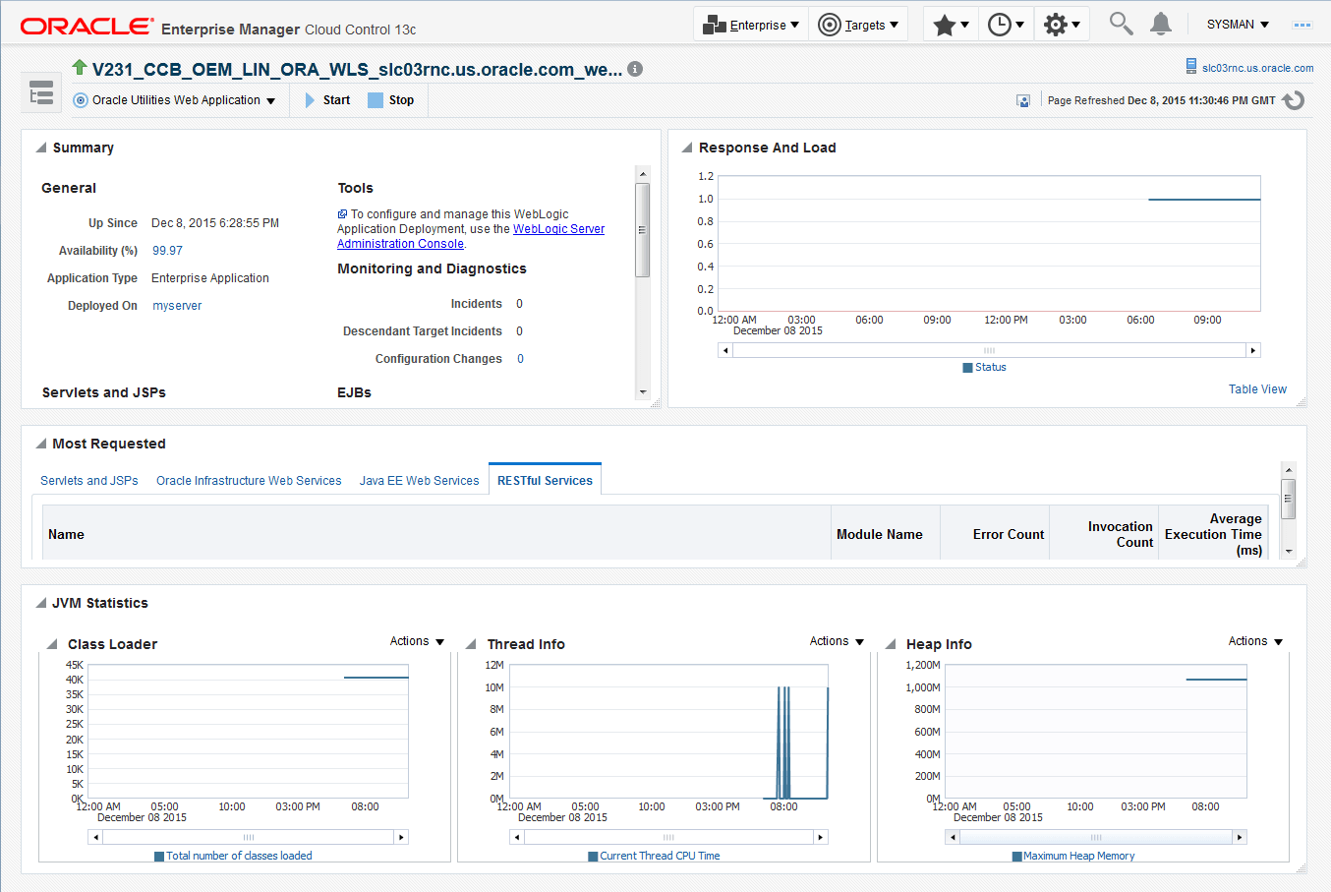Image resolution: width=1331 pixels, height=892 pixels.
Task: Click the search magnifier icon
Action: 1121,23
